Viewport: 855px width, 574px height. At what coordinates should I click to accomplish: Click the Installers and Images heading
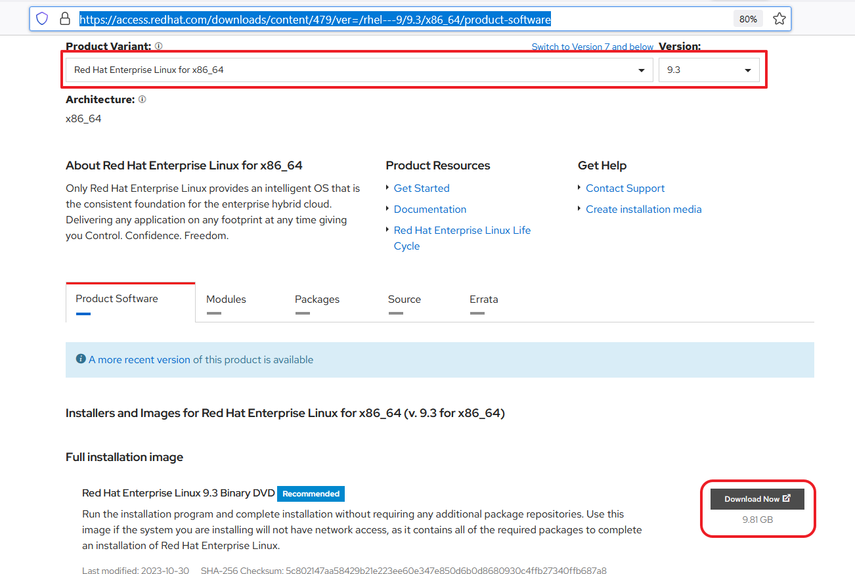point(285,413)
